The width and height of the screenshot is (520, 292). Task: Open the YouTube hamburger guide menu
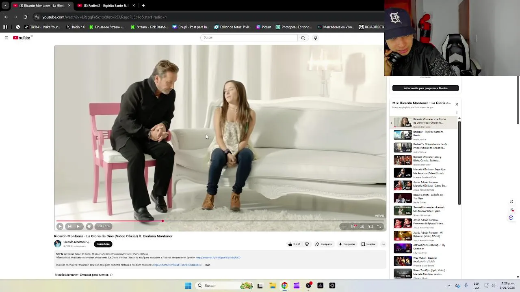pyautogui.click(x=6, y=38)
